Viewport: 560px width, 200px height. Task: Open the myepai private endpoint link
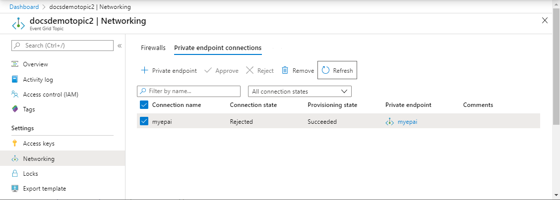tap(407, 122)
